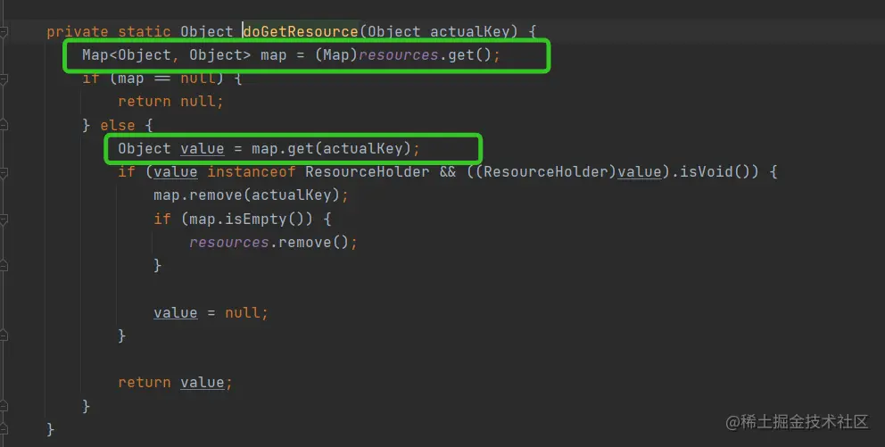Click the 'return value;' statement
The image size is (885, 447).
[x=175, y=383]
